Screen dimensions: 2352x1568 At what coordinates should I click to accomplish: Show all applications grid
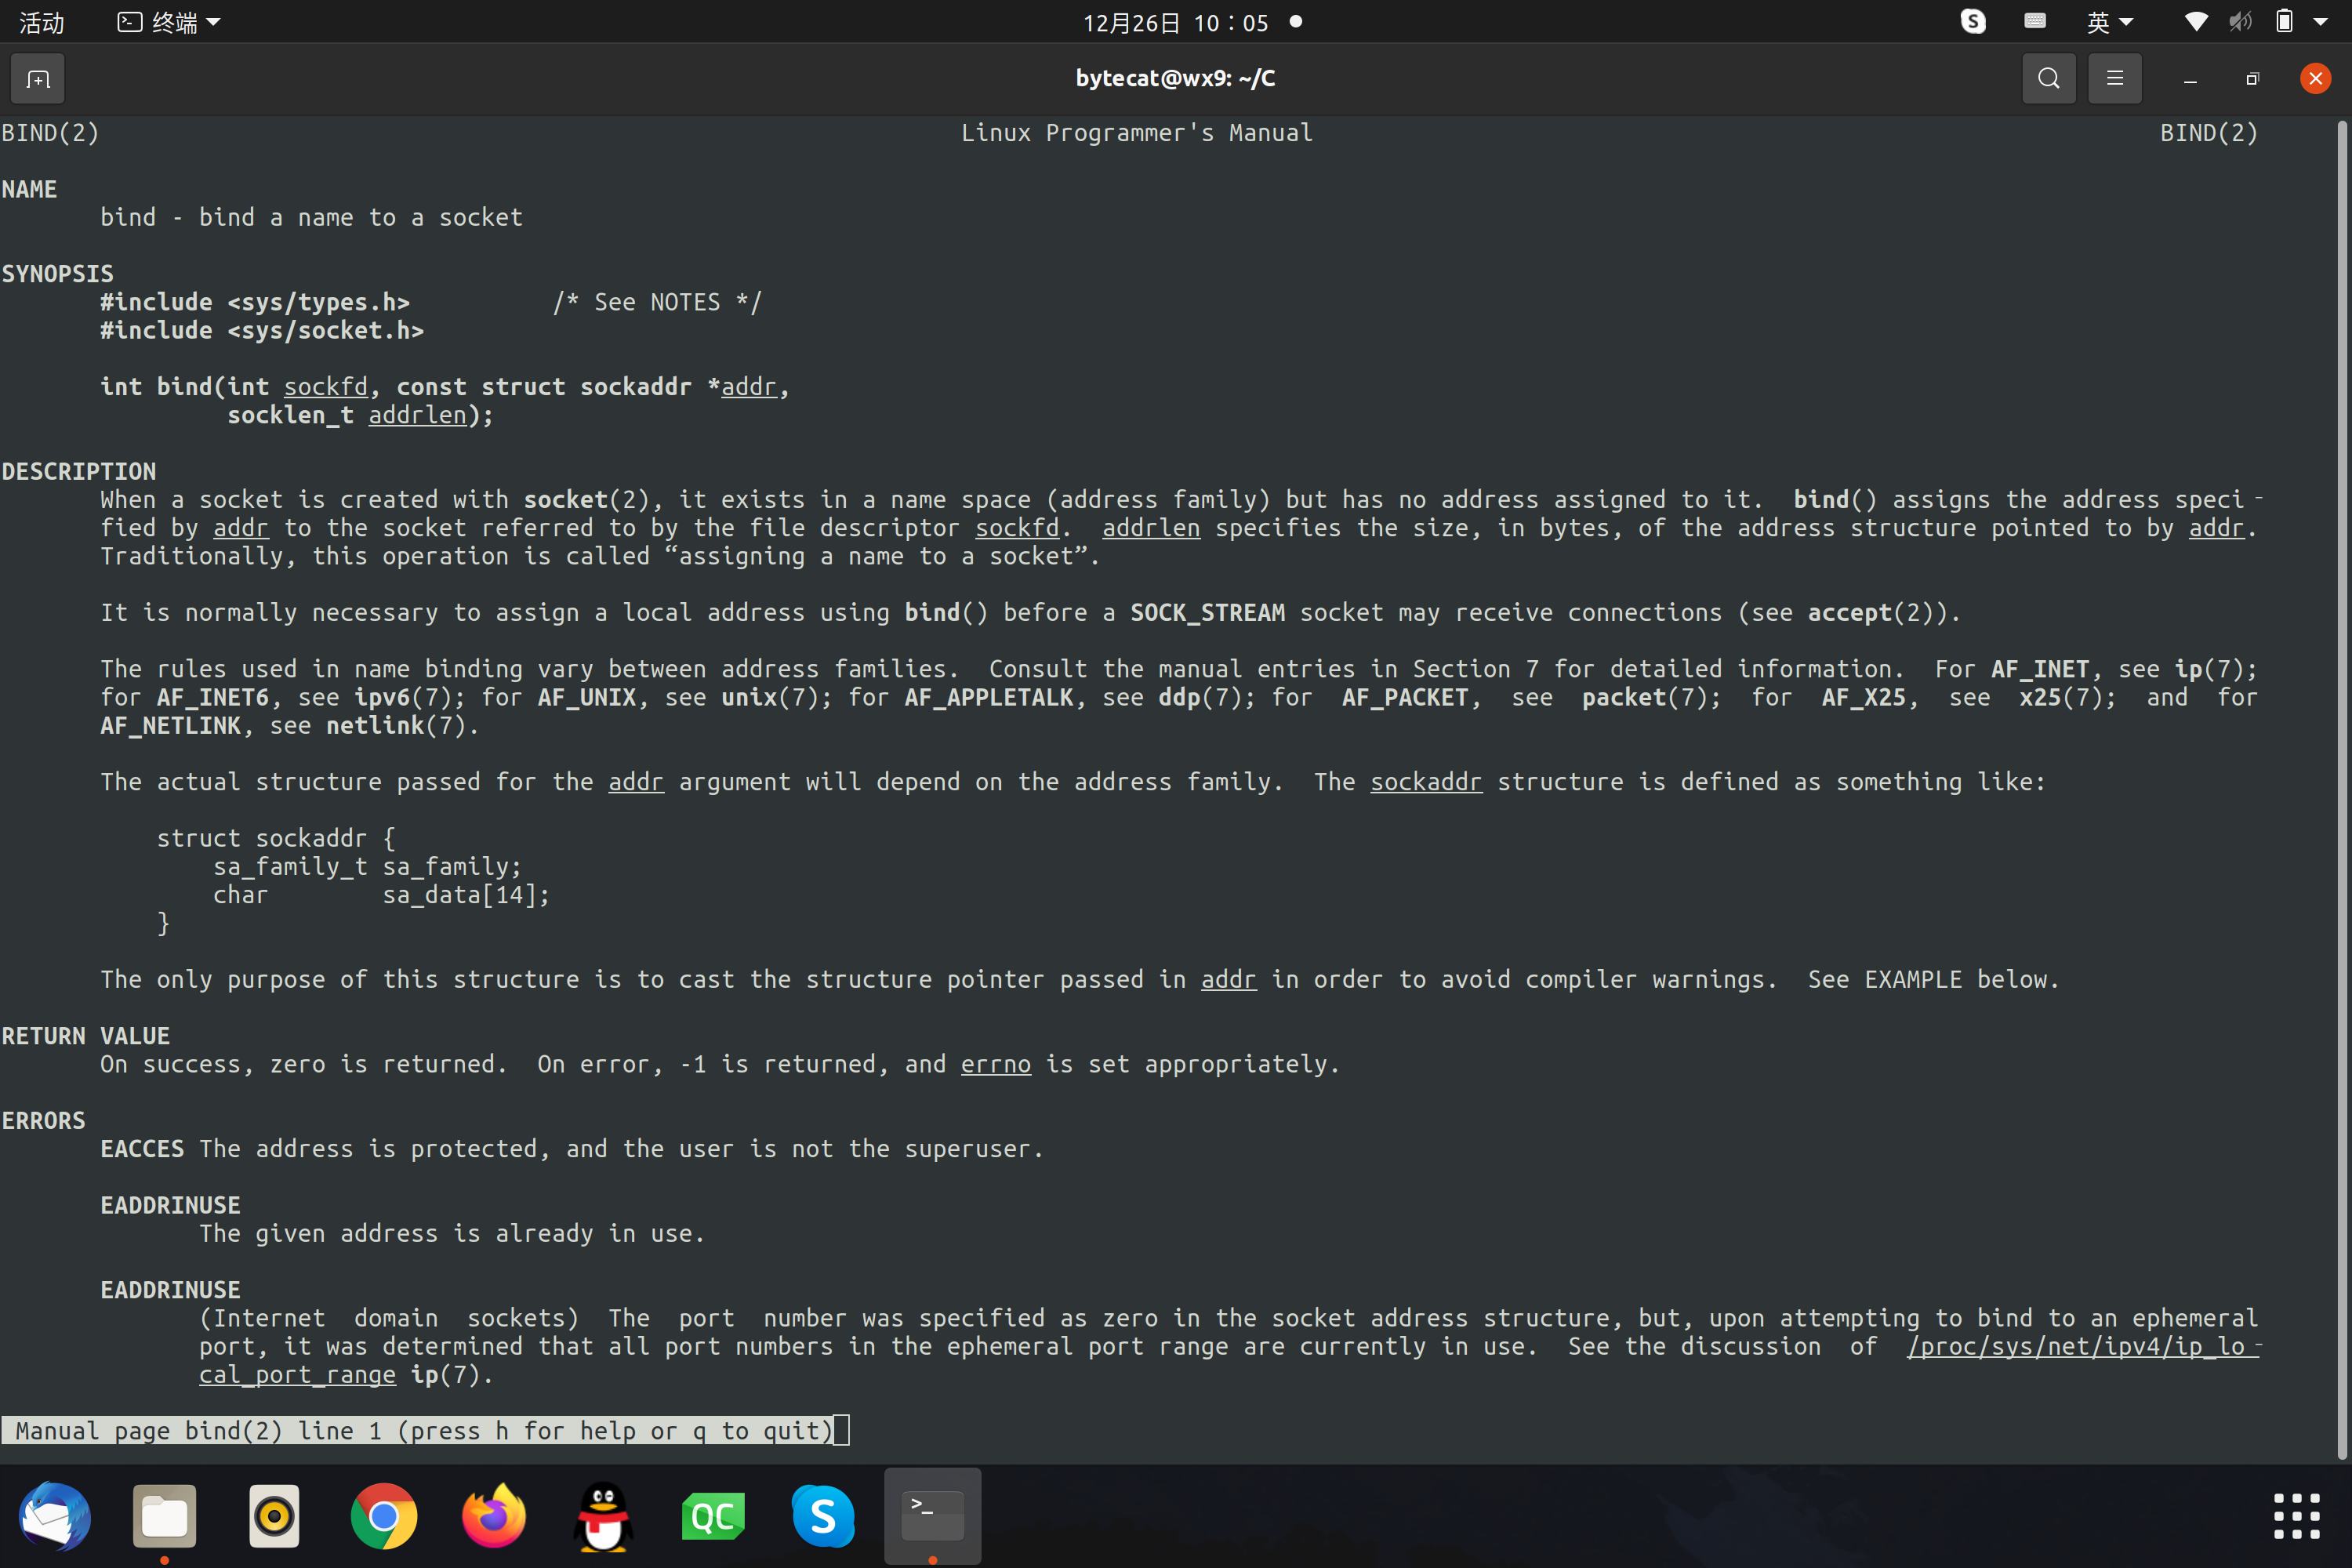[2296, 1516]
